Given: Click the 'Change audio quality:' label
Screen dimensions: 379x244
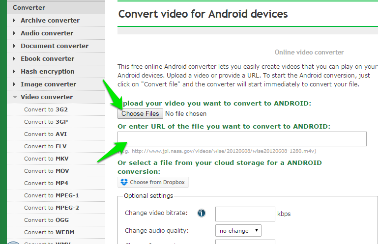Looking at the screenshot, I should 157,231.
